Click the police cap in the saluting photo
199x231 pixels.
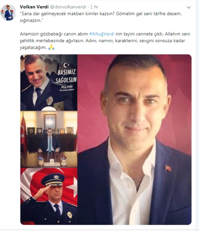[53, 180]
